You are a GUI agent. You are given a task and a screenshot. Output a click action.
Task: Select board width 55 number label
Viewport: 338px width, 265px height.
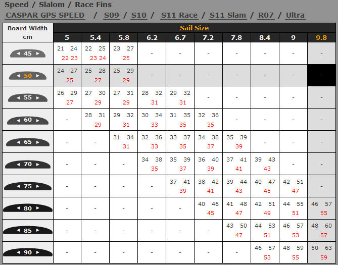coord(28,97)
